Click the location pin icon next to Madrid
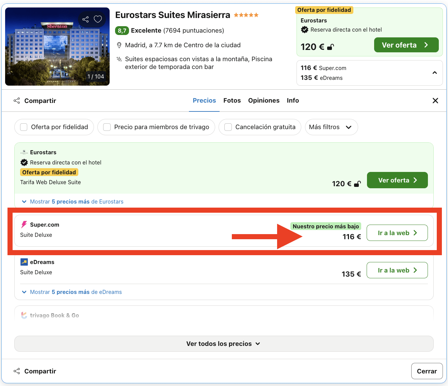The image size is (448, 386). pyautogui.click(x=119, y=45)
